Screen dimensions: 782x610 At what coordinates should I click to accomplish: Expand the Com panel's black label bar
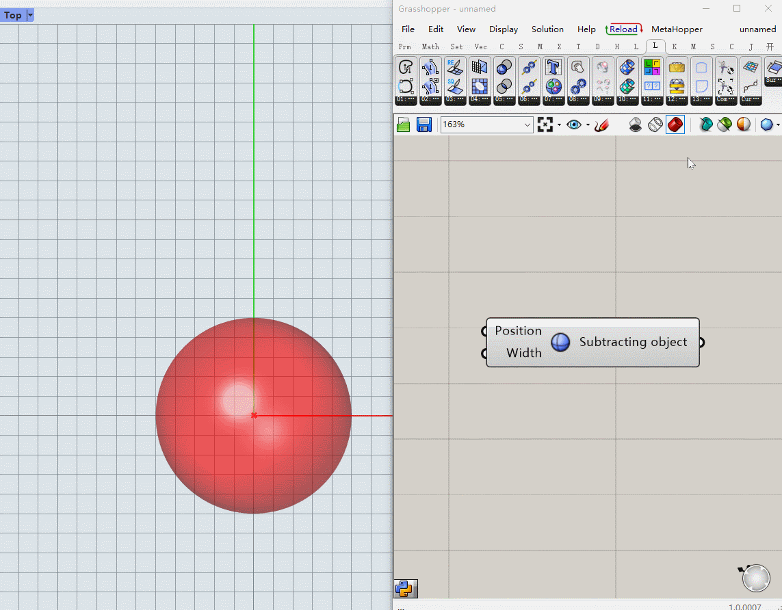726,100
